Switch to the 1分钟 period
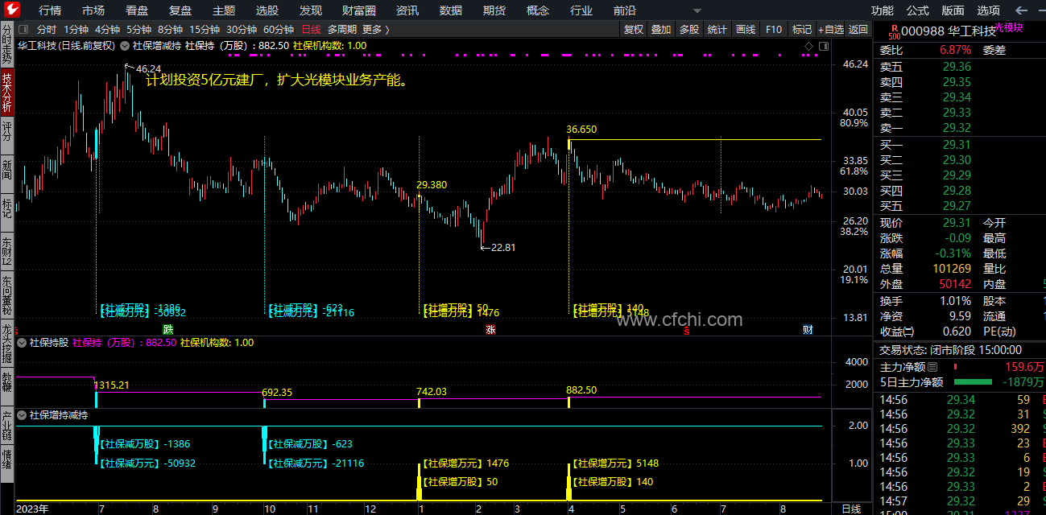 pos(76,29)
